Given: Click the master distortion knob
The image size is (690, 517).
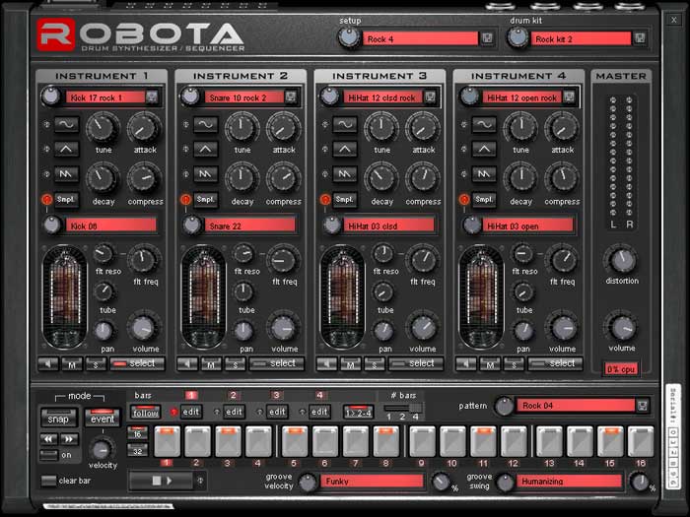Looking at the screenshot, I should [622, 260].
